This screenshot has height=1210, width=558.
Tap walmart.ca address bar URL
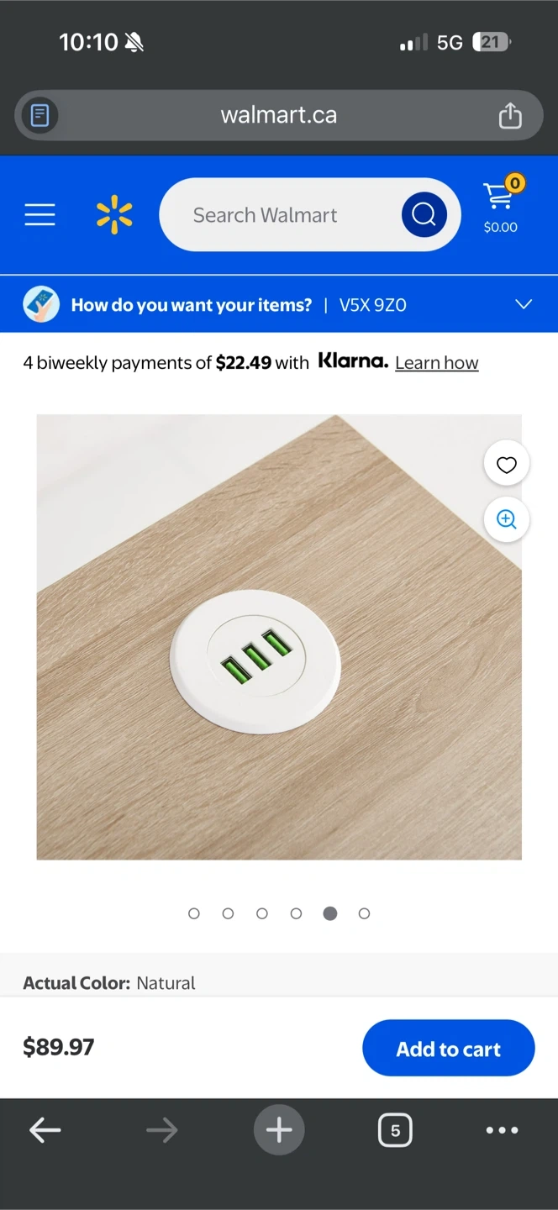279,115
